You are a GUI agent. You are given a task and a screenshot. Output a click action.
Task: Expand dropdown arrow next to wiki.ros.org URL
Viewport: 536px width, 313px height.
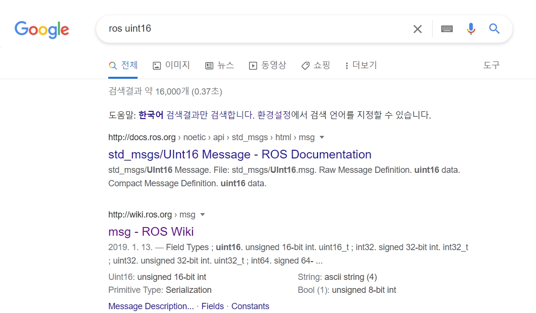tap(203, 215)
